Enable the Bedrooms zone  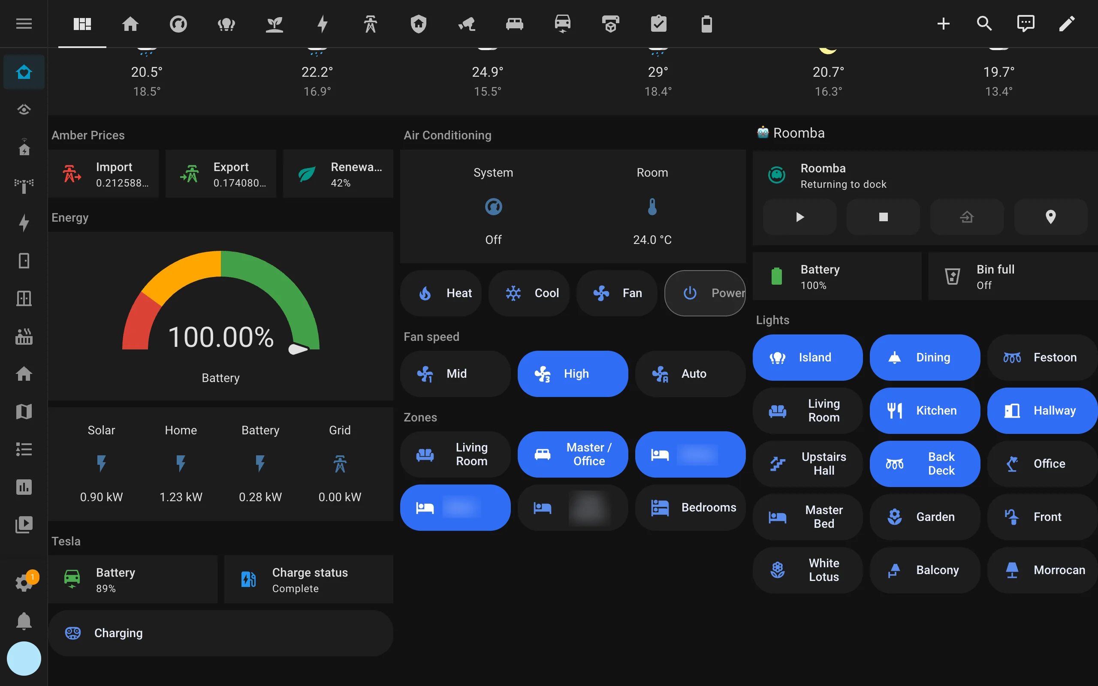[x=690, y=507]
